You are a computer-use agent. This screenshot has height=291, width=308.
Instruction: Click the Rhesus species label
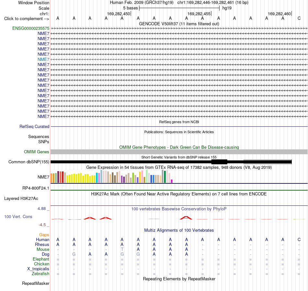click(x=42, y=245)
